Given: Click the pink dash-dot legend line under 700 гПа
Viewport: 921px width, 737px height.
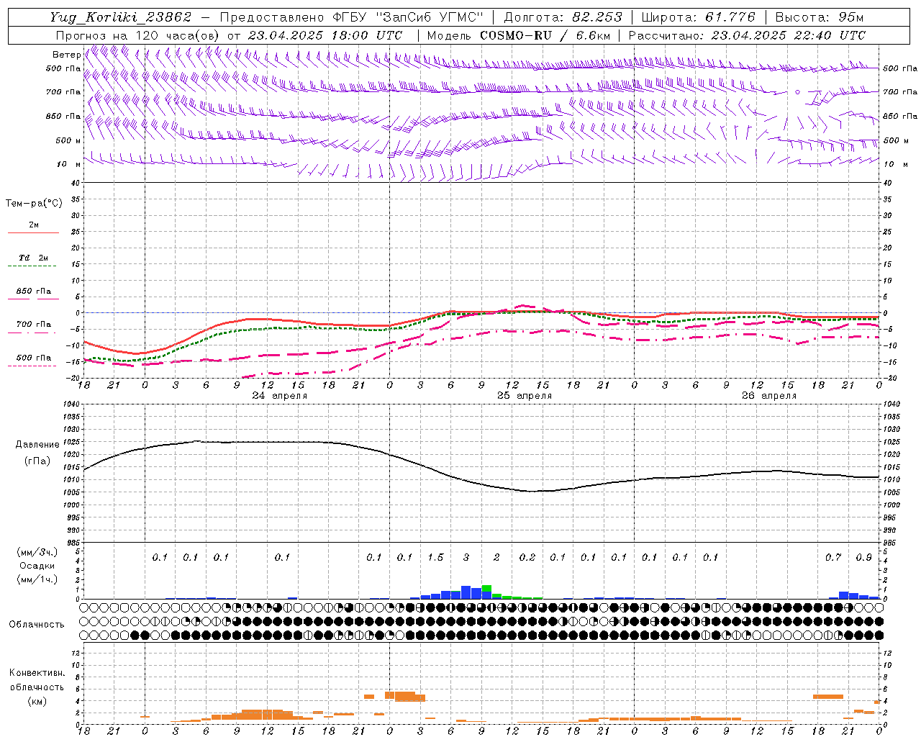Looking at the screenshot, I should pyautogui.click(x=33, y=333).
